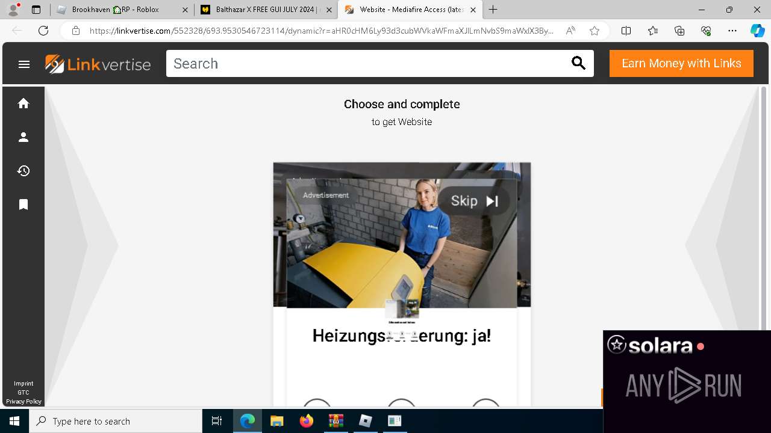This screenshot has height=433, width=771.
Task: Click the Linkvertise Search field
Action: (367, 64)
